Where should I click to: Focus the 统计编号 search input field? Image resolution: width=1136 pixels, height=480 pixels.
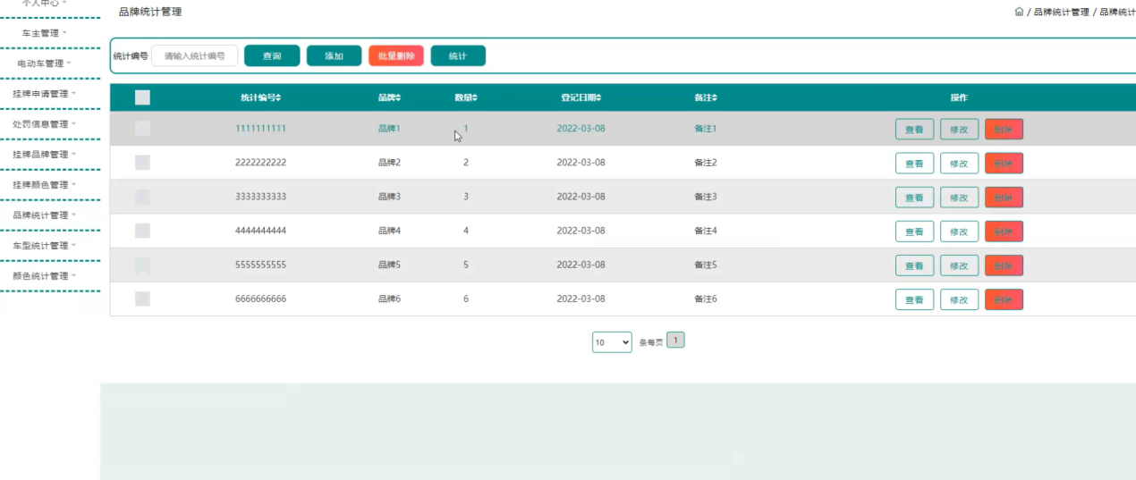point(195,55)
